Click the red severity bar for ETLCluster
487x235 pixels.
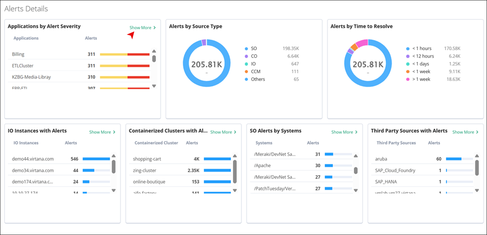(x=138, y=66)
